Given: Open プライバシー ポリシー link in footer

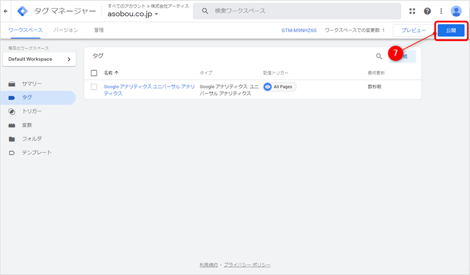Looking at the screenshot, I should 247,265.
